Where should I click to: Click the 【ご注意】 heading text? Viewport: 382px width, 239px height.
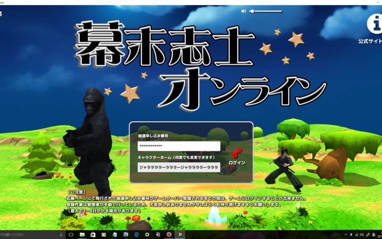76,193
